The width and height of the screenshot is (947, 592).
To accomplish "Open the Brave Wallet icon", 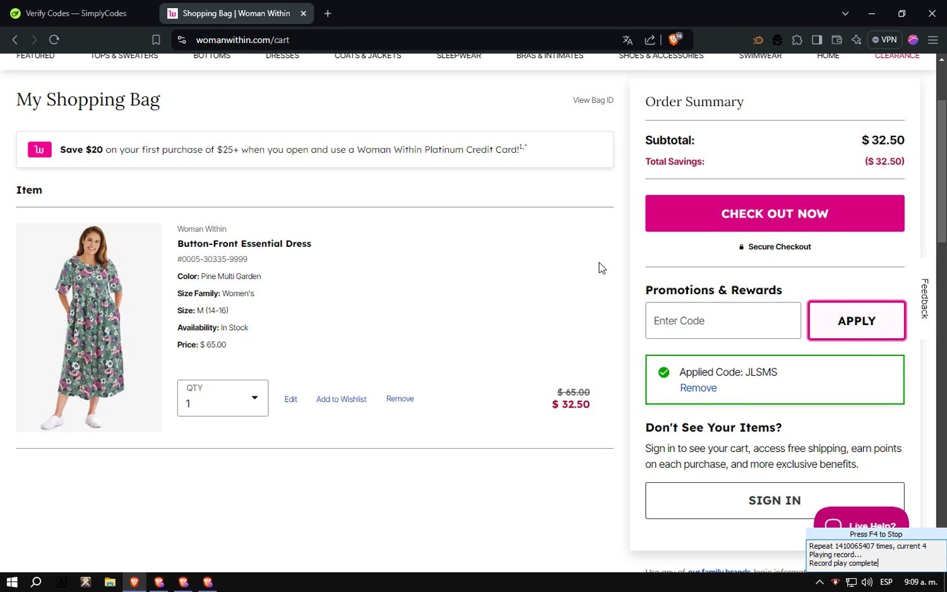I will (x=837, y=40).
